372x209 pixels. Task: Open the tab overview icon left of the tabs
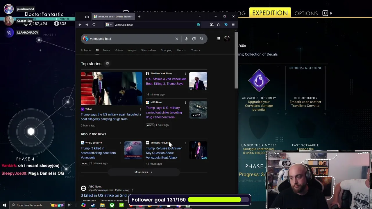pyautogui.click(x=87, y=17)
